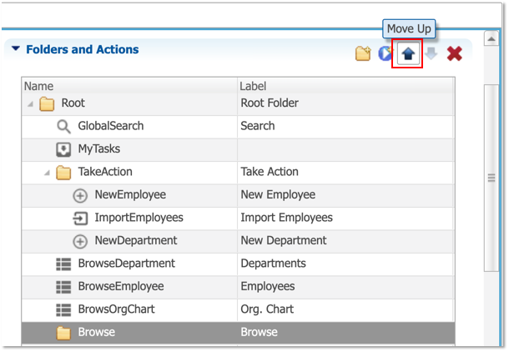Select the BrowsOrgChart row
The height and width of the screenshot is (352, 509).
click(238, 309)
